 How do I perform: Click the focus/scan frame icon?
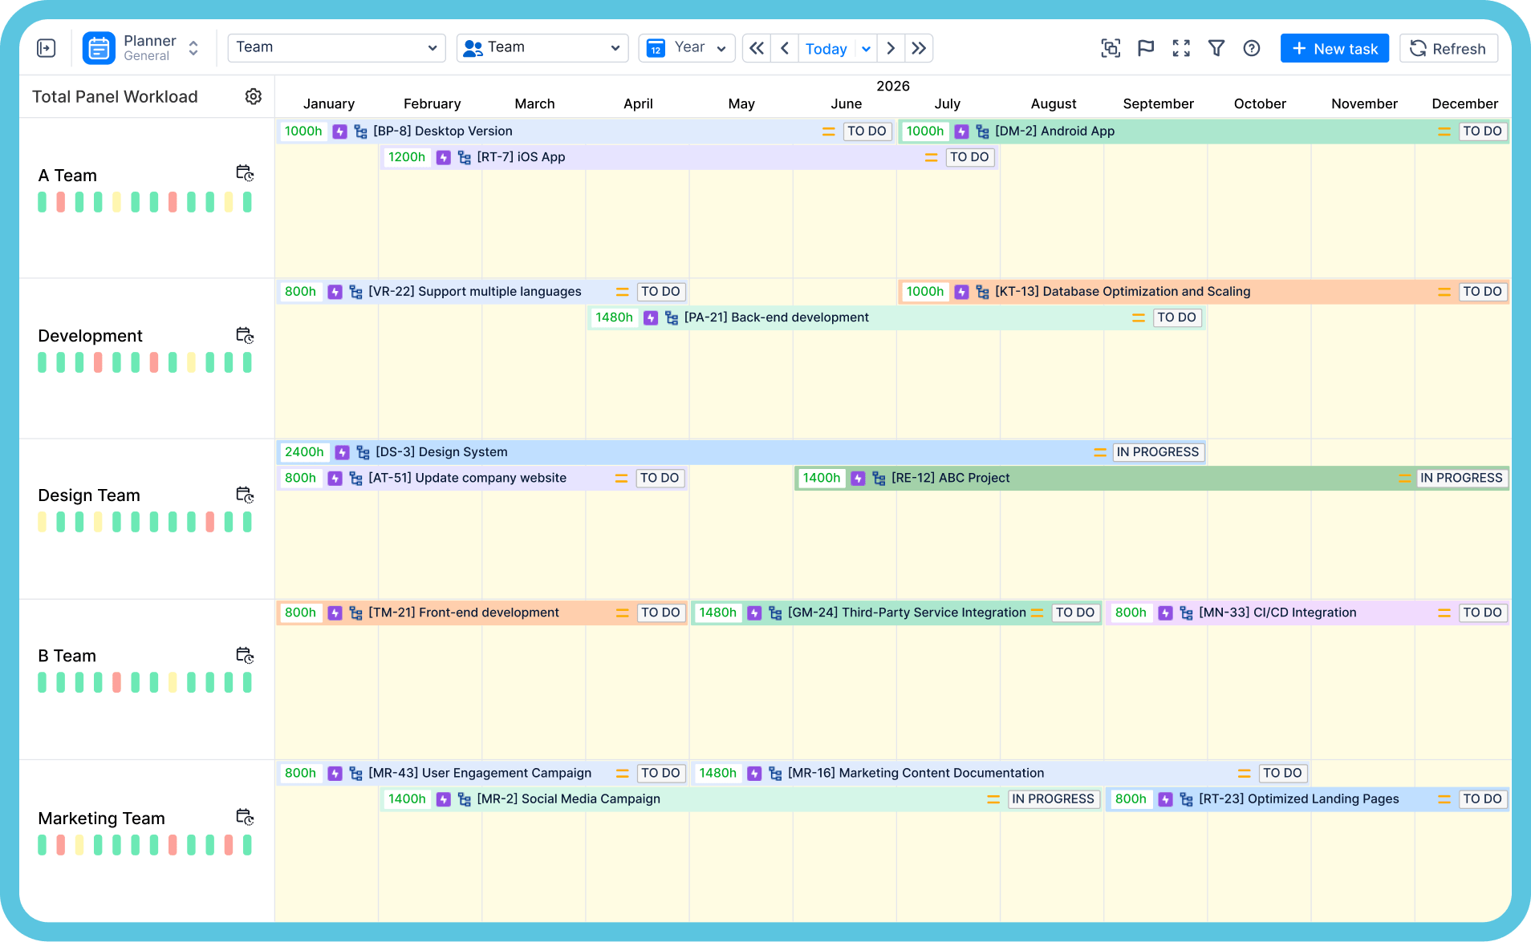(x=1111, y=48)
